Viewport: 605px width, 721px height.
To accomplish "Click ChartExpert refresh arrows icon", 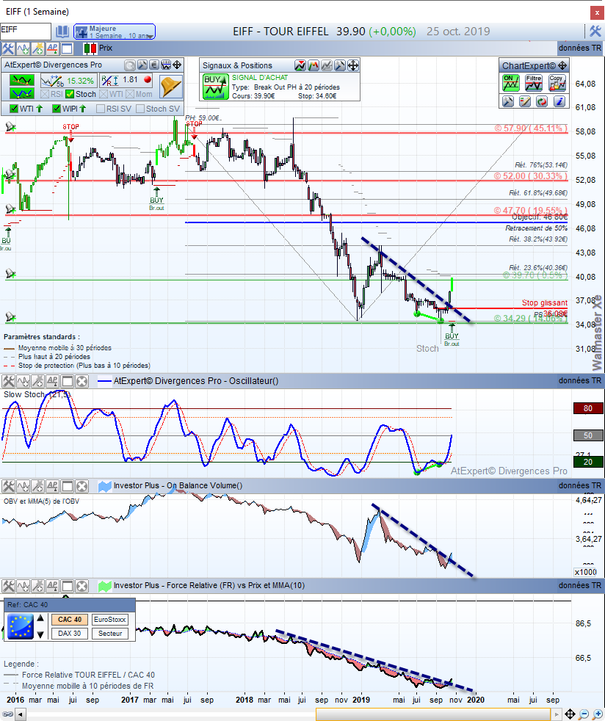I will [x=542, y=101].
